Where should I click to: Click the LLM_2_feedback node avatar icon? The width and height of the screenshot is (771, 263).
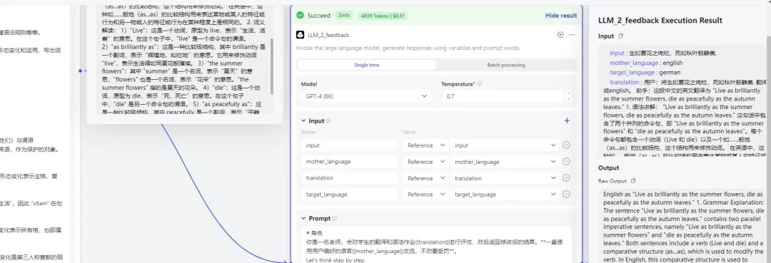[300, 35]
